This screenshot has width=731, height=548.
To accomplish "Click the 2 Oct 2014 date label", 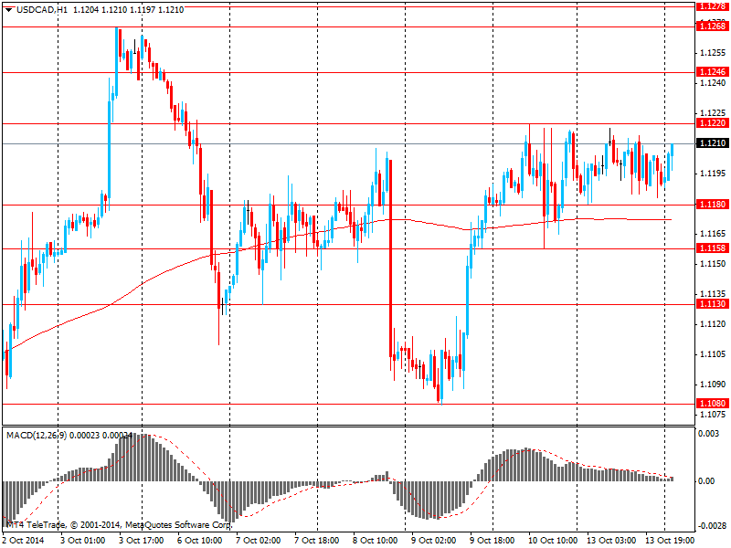I will coord(25,541).
